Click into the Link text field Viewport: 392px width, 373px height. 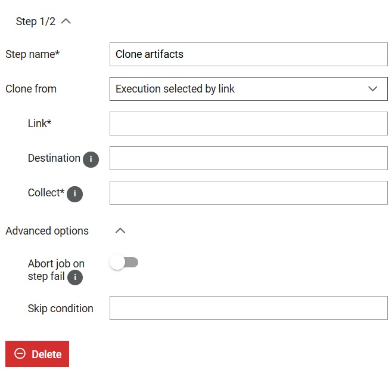point(248,124)
